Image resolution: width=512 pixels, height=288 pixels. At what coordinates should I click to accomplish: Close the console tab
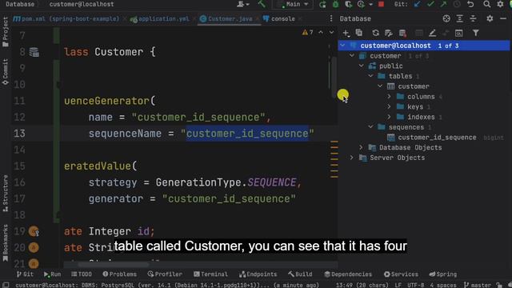(300, 19)
